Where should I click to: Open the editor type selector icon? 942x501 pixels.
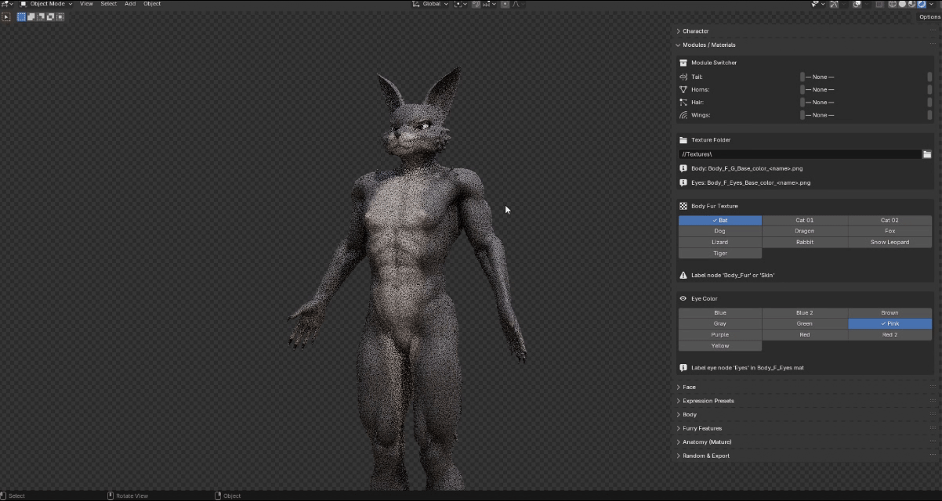point(5,4)
